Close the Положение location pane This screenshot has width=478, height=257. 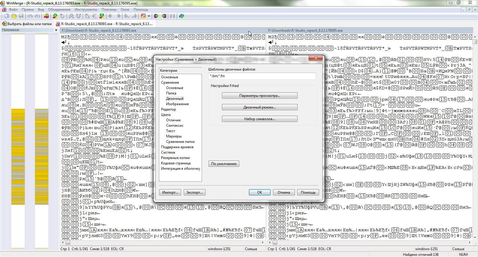[56, 30]
